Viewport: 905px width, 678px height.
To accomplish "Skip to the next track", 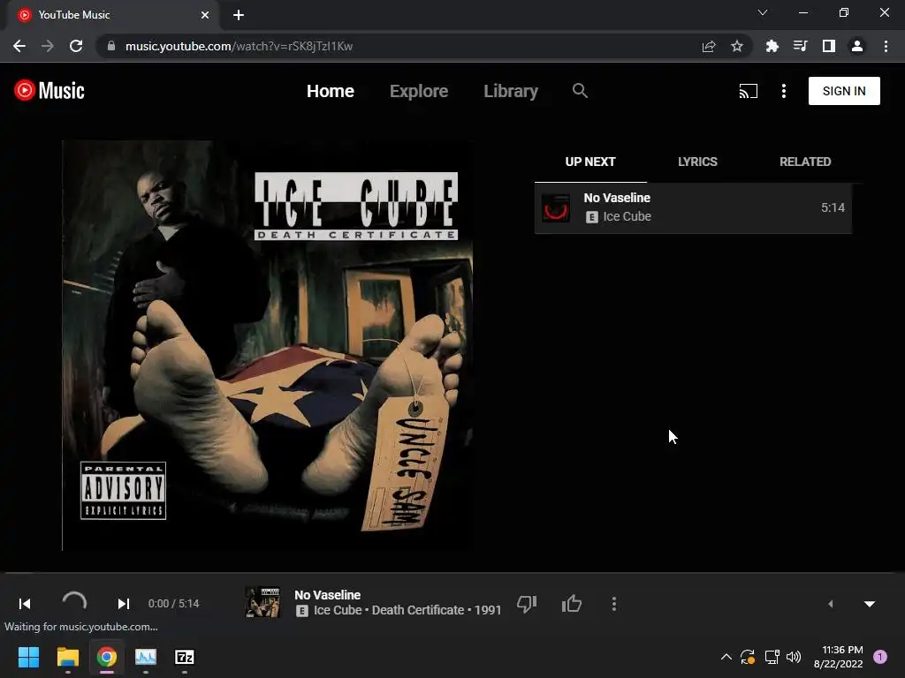I will 123,604.
